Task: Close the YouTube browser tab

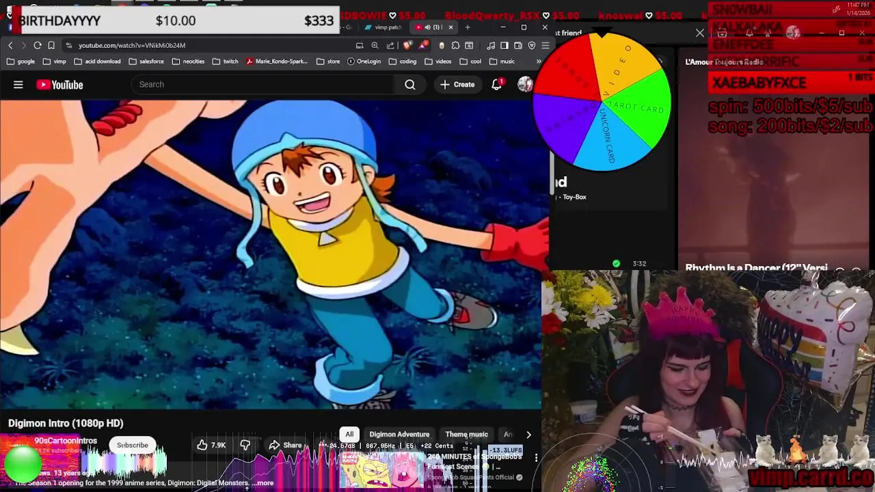Action: click(x=450, y=27)
